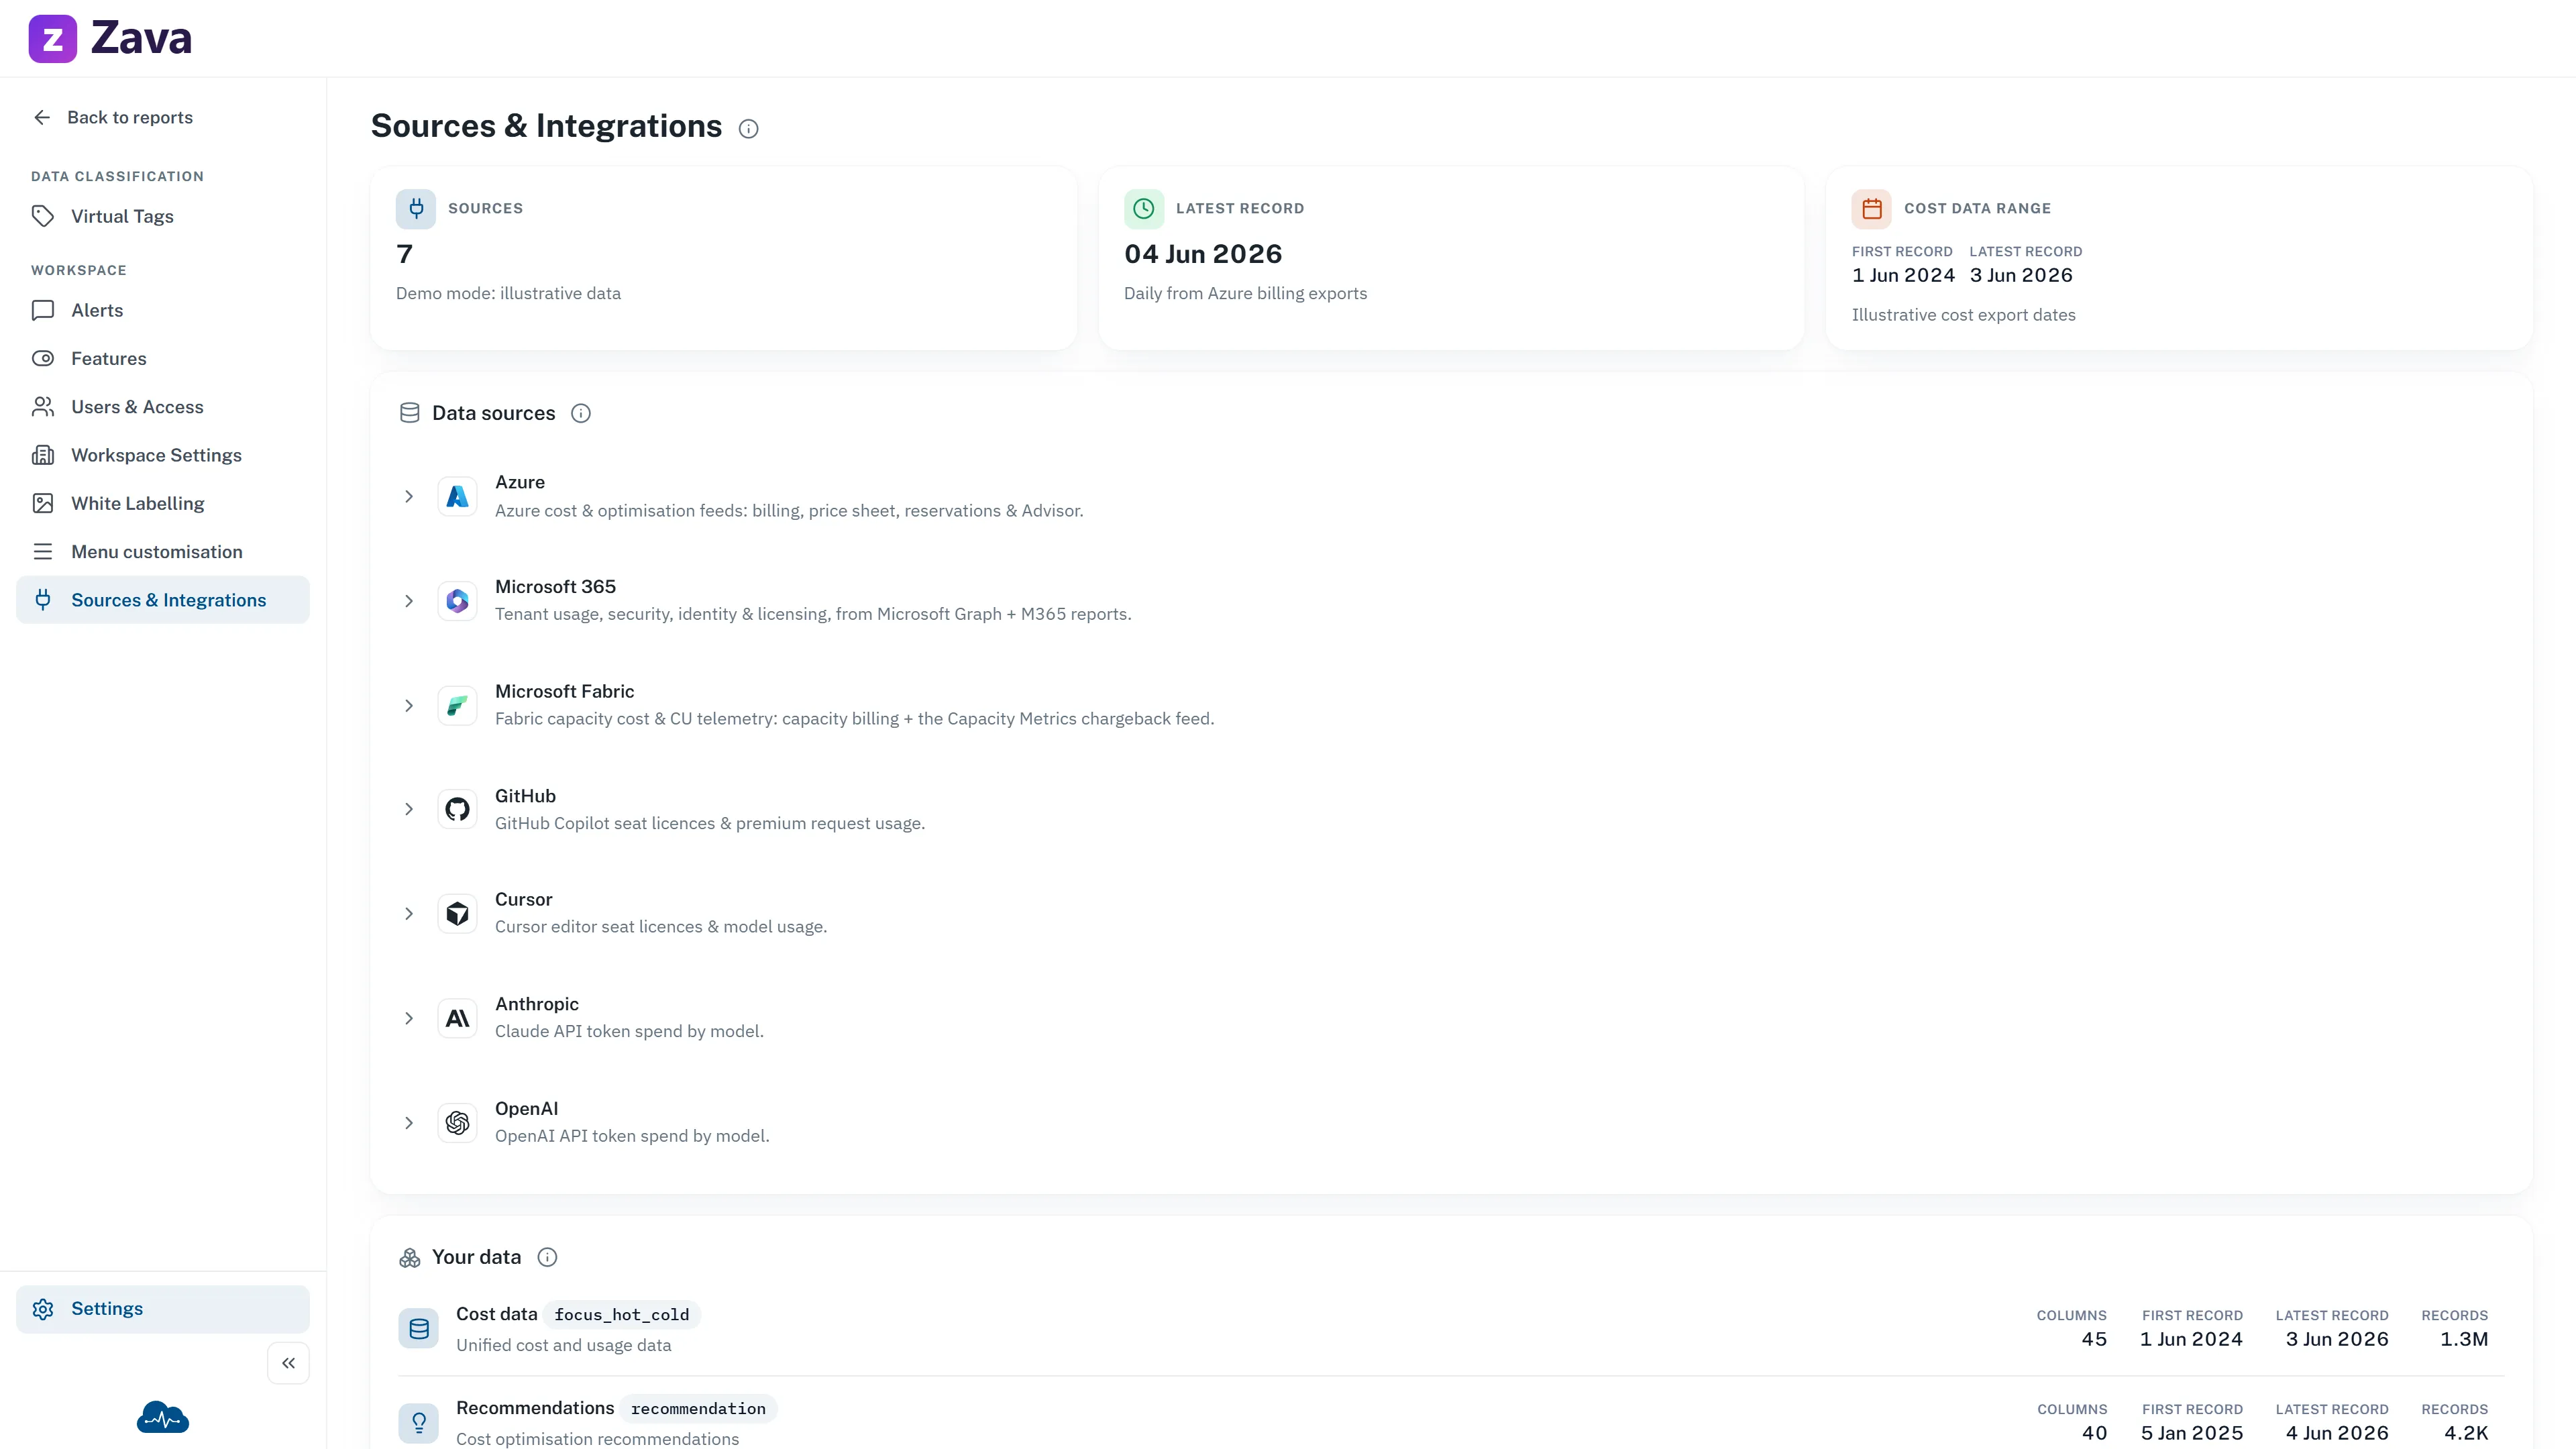Click the Alerts speech bubble icon
The width and height of the screenshot is (2576, 1449).
[x=43, y=310]
